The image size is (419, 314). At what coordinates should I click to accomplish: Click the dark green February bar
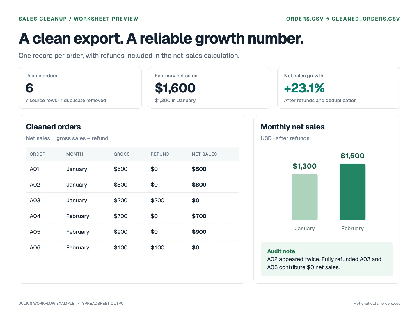click(x=352, y=192)
